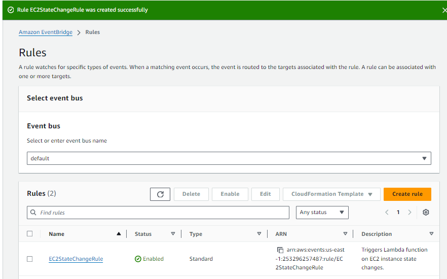The width and height of the screenshot is (447, 279).
Task: Go to previous page of rules
Action: click(x=387, y=213)
